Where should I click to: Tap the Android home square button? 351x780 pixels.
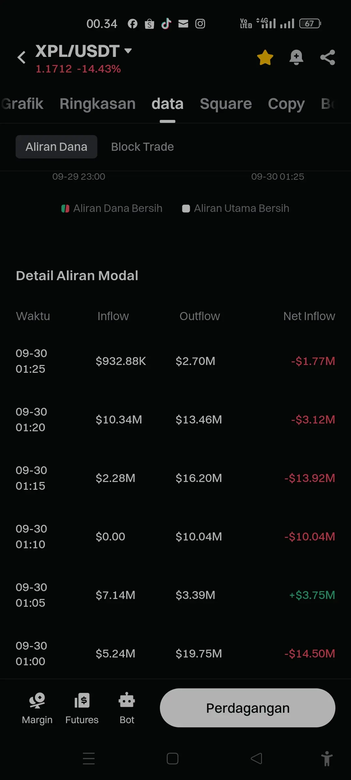click(x=173, y=759)
